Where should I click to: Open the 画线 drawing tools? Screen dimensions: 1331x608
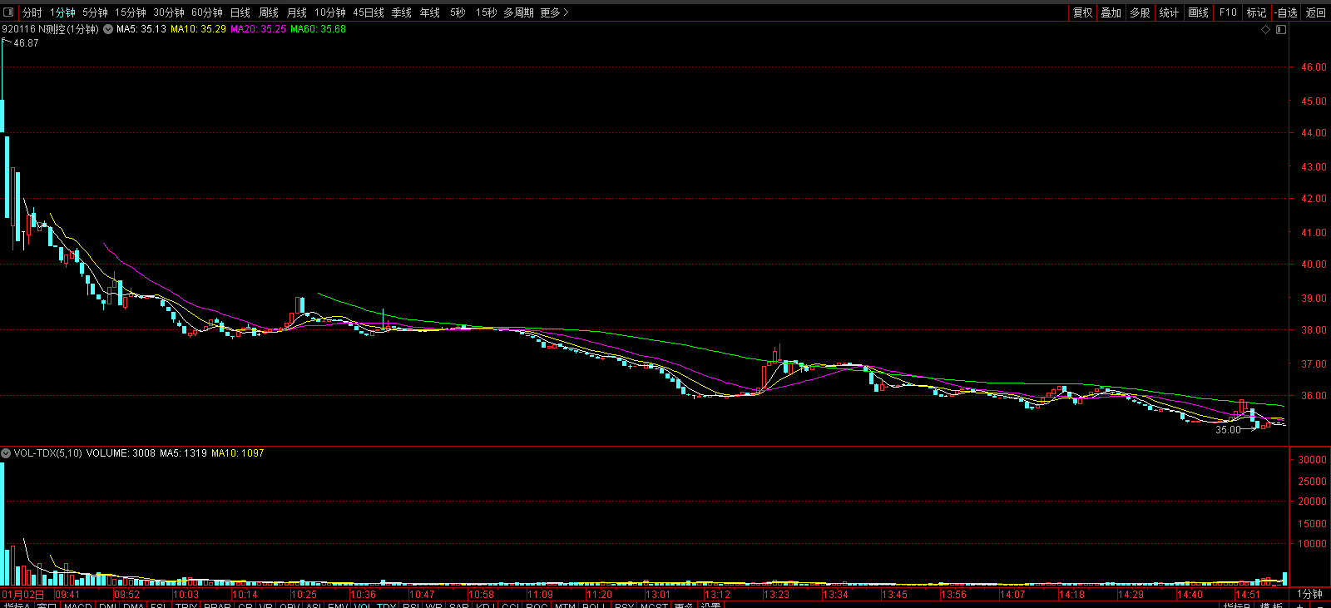tap(1198, 12)
